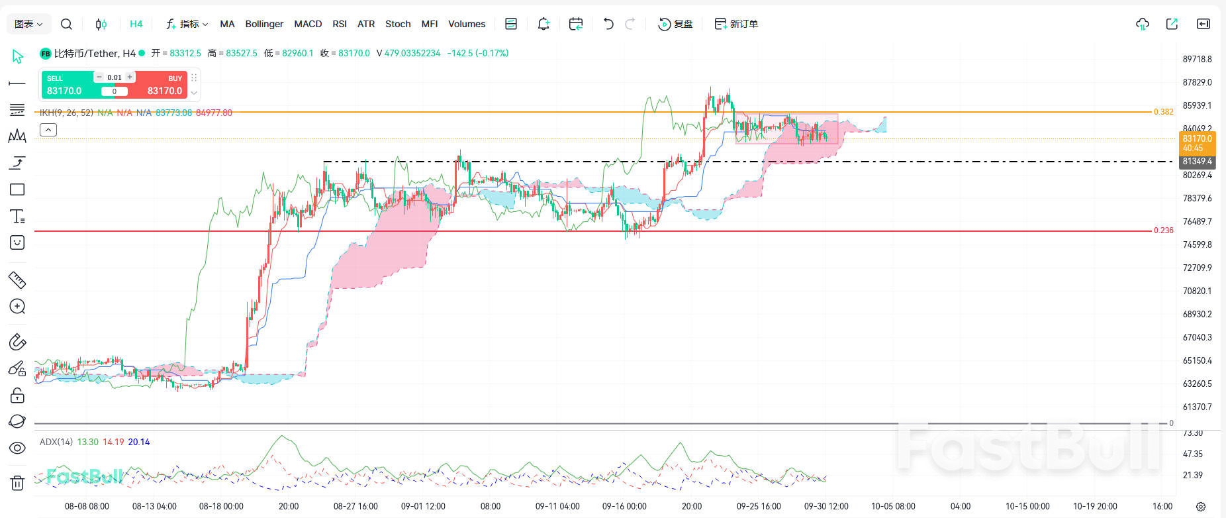
Task: Change the candlestick chart type
Action: 101,24
